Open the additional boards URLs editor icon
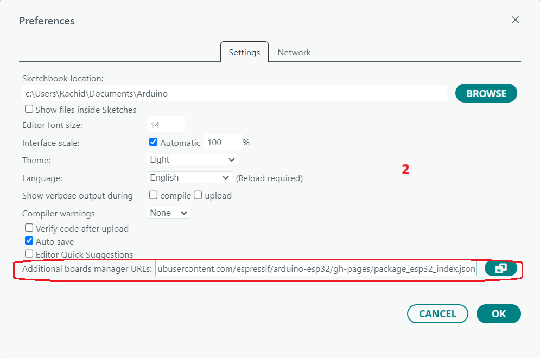 (500, 268)
